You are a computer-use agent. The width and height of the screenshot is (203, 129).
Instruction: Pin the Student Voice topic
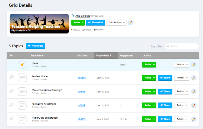point(11,77)
